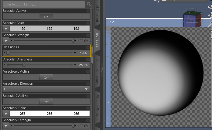Click the Specular Sharpness slider handle
The height and width of the screenshot is (130, 212).
23,65
